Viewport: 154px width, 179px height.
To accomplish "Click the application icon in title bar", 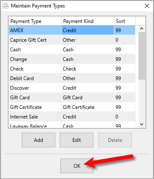I will 5,6.
